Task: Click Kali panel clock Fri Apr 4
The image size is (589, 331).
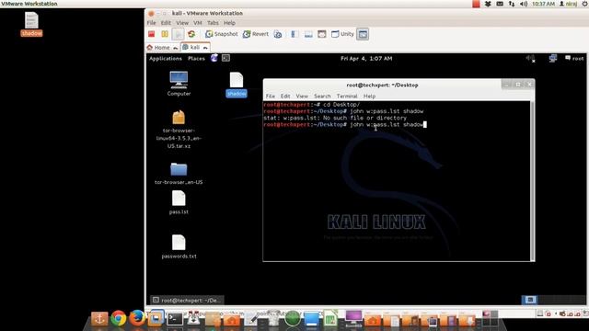Action: 366,59
